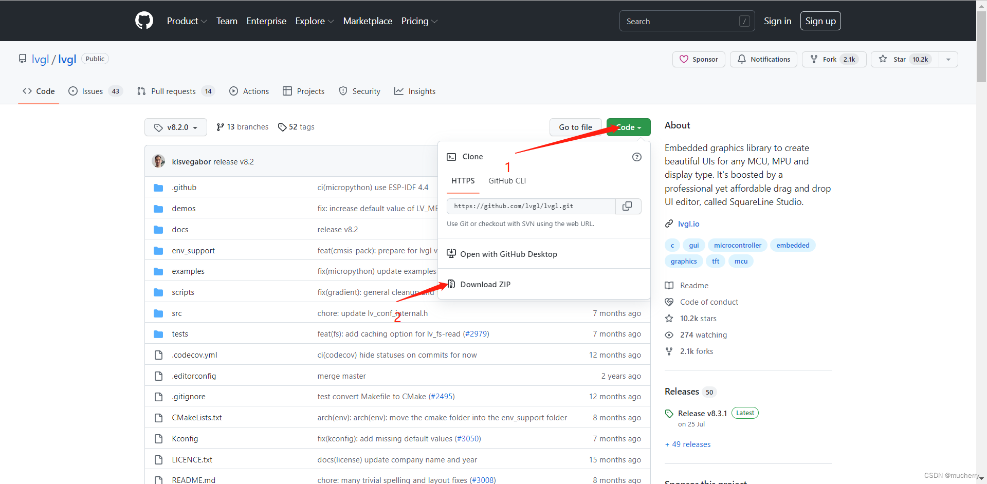Open the scripts folder
Image resolution: width=987 pixels, height=484 pixels.
(x=183, y=292)
